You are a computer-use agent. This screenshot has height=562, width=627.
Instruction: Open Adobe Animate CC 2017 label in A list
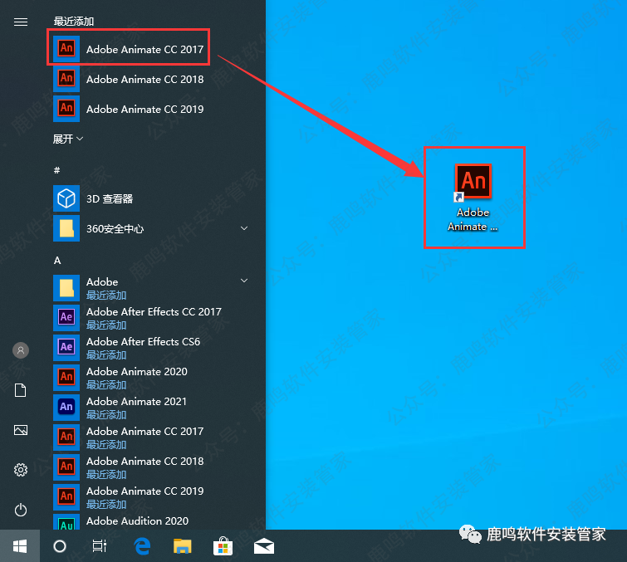[145, 432]
